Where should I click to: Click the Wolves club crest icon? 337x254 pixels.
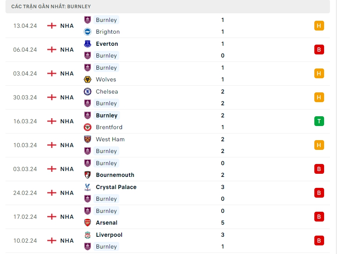pos(88,79)
